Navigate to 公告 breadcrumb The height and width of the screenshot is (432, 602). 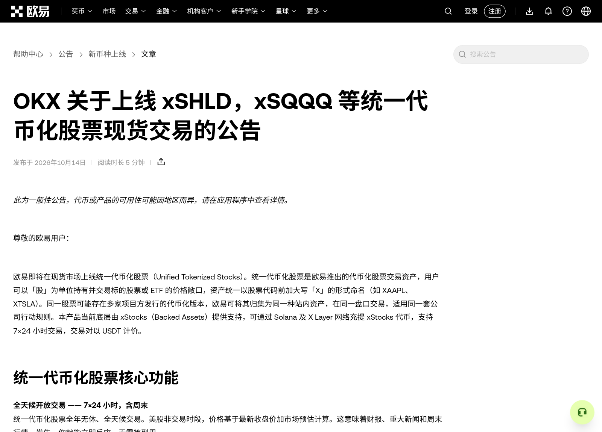66,54
